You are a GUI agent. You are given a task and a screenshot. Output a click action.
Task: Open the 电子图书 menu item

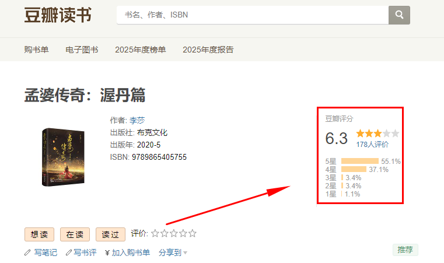pos(82,50)
